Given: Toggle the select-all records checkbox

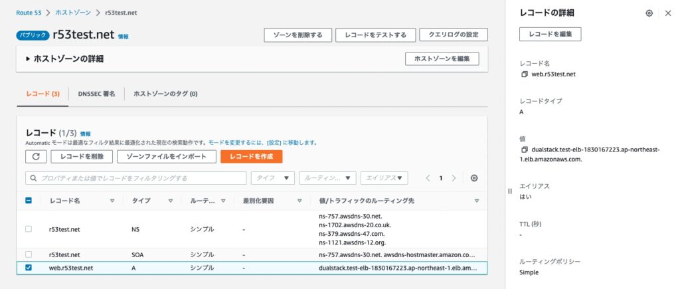Looking at the screenshot, I should point(29,201).
